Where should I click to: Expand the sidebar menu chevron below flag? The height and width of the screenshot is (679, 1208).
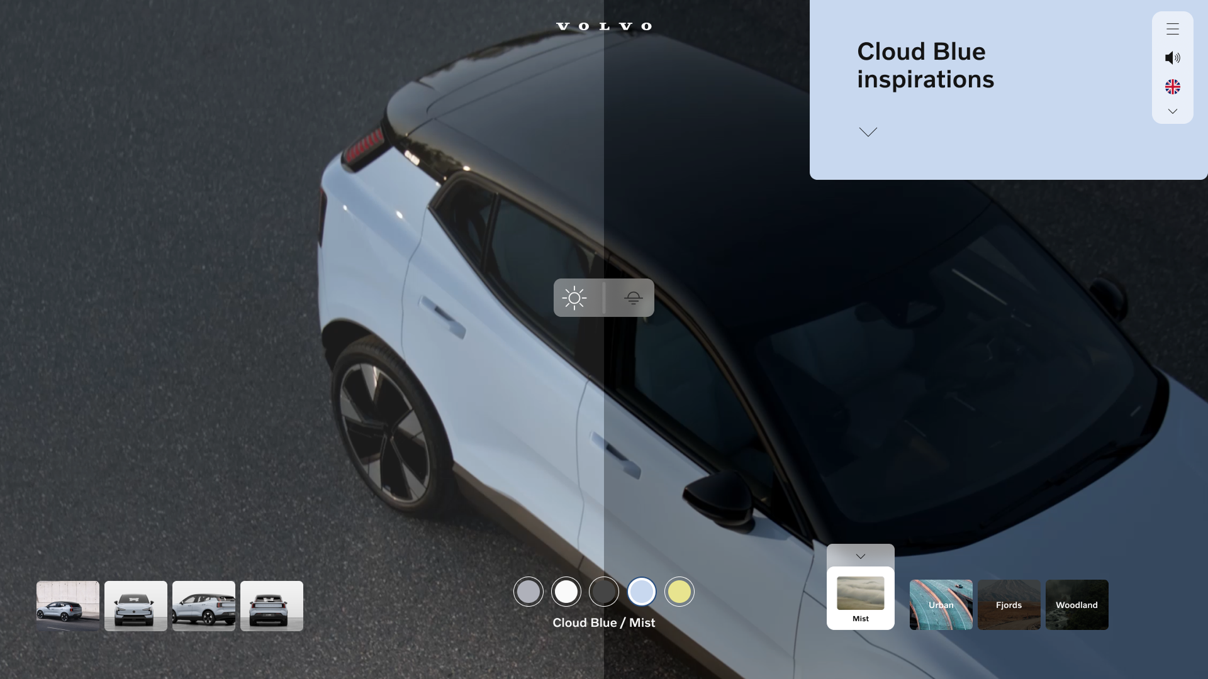tap(1172, 111)
